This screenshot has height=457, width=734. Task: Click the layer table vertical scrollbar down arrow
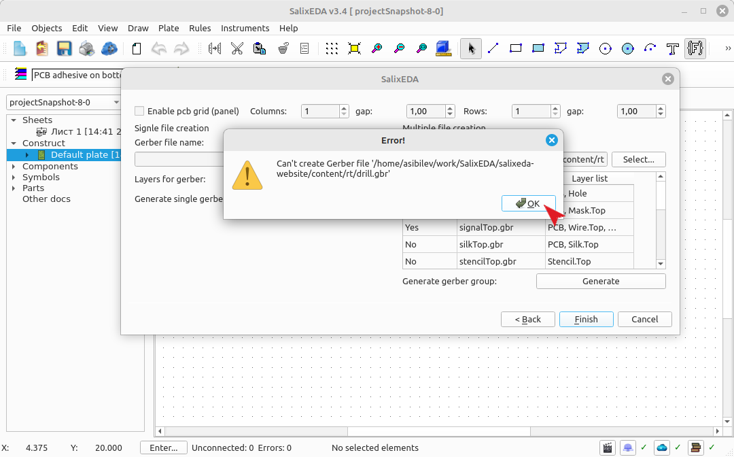tap(661, 264)
